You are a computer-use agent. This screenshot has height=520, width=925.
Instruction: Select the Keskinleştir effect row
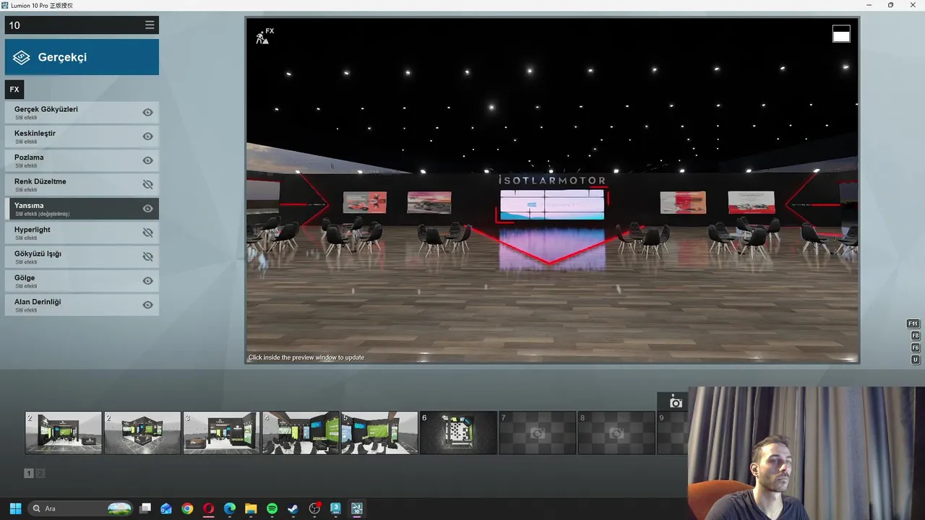click(x=82, y=136)
